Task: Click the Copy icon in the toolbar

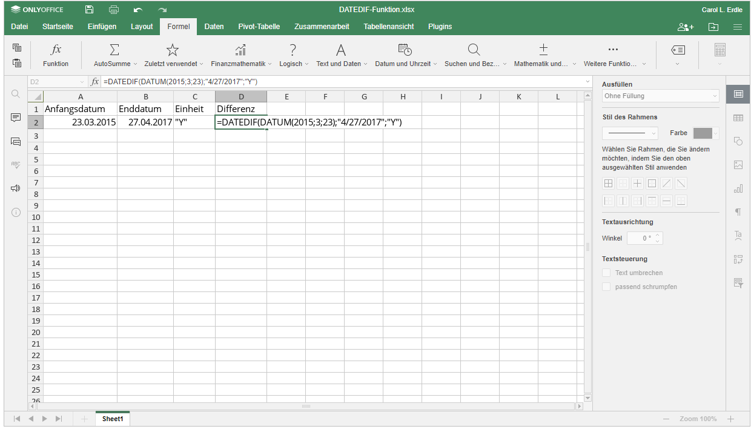Action: point(17,47)
